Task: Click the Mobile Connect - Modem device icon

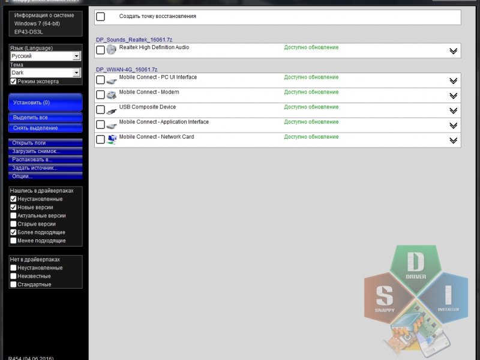Action: (112, 95)
